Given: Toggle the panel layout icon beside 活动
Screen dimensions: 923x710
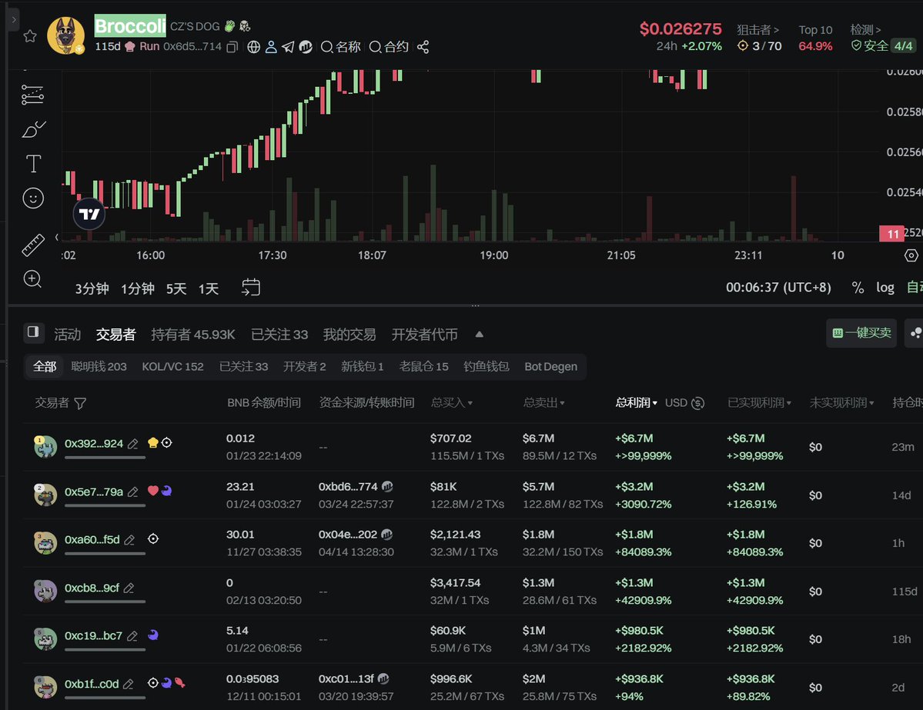Looking at the screenshot, I should pyautogui.click(x=34, y=332).
